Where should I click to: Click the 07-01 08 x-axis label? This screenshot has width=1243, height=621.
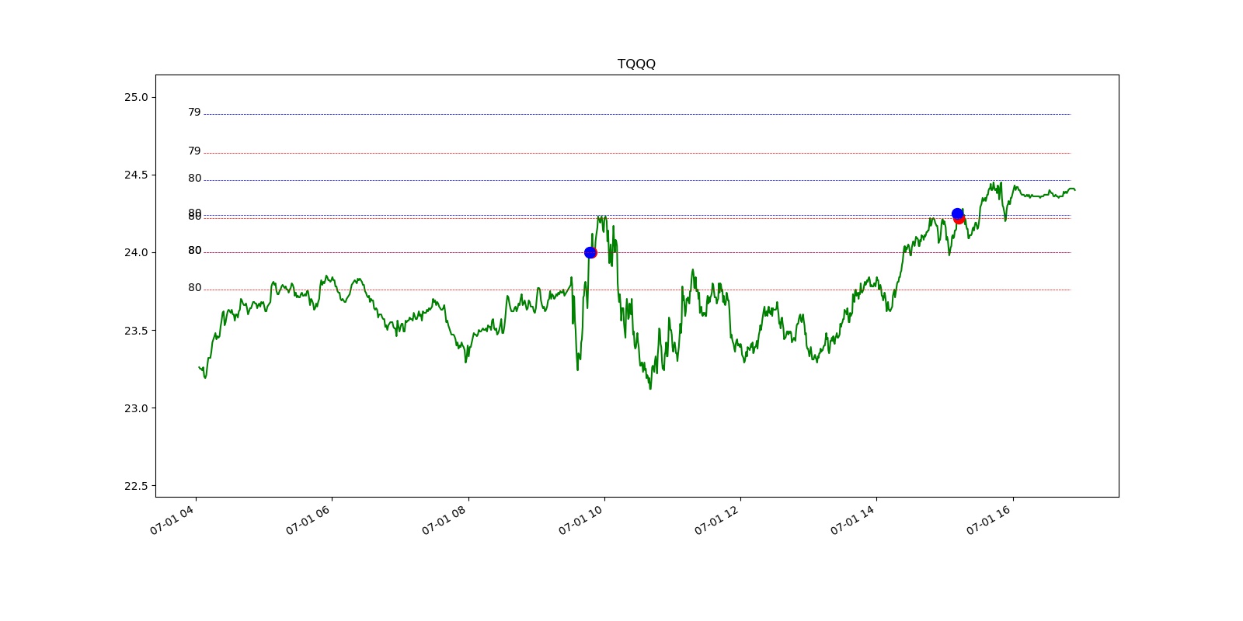pos(444,519)
